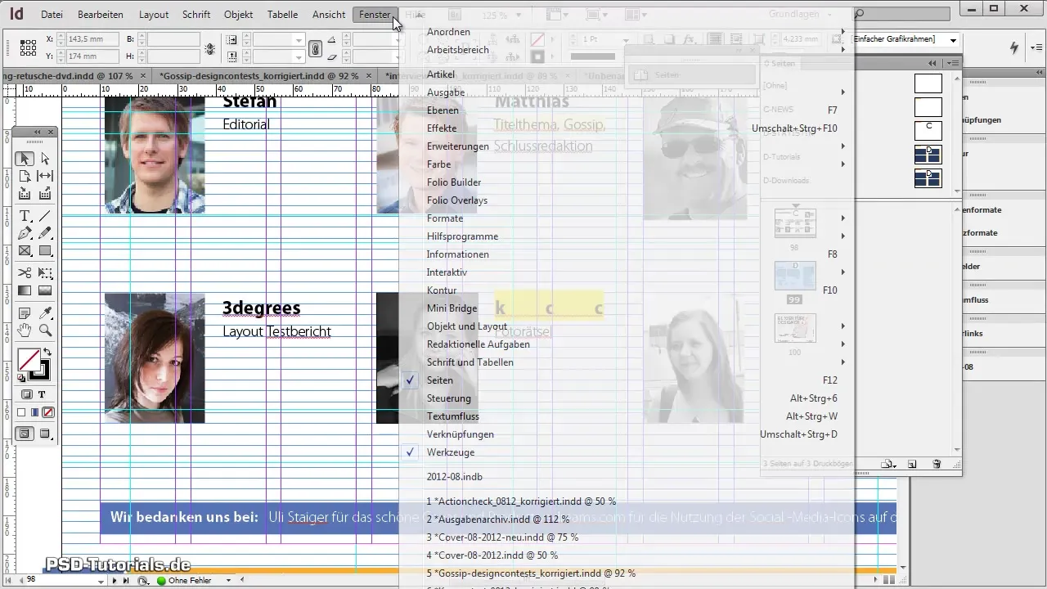The height and width of the screenshot is (589, 1047).
Task: Select the Gradient Feather tool
Action: tap(45, 290)
